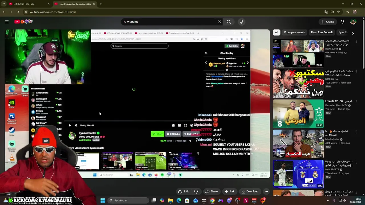This screenshot has width=365, height=205.
Task: Close the '(332) Zest - YouTube' tab
Action: point(48,4)
